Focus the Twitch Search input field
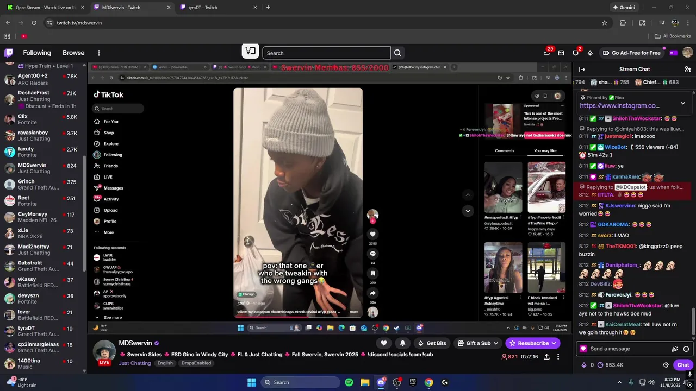696x391 pixels. (326, 53)
